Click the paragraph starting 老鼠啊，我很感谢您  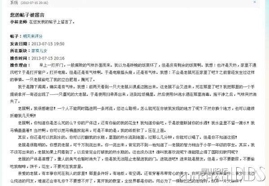(x=132, y=112)
